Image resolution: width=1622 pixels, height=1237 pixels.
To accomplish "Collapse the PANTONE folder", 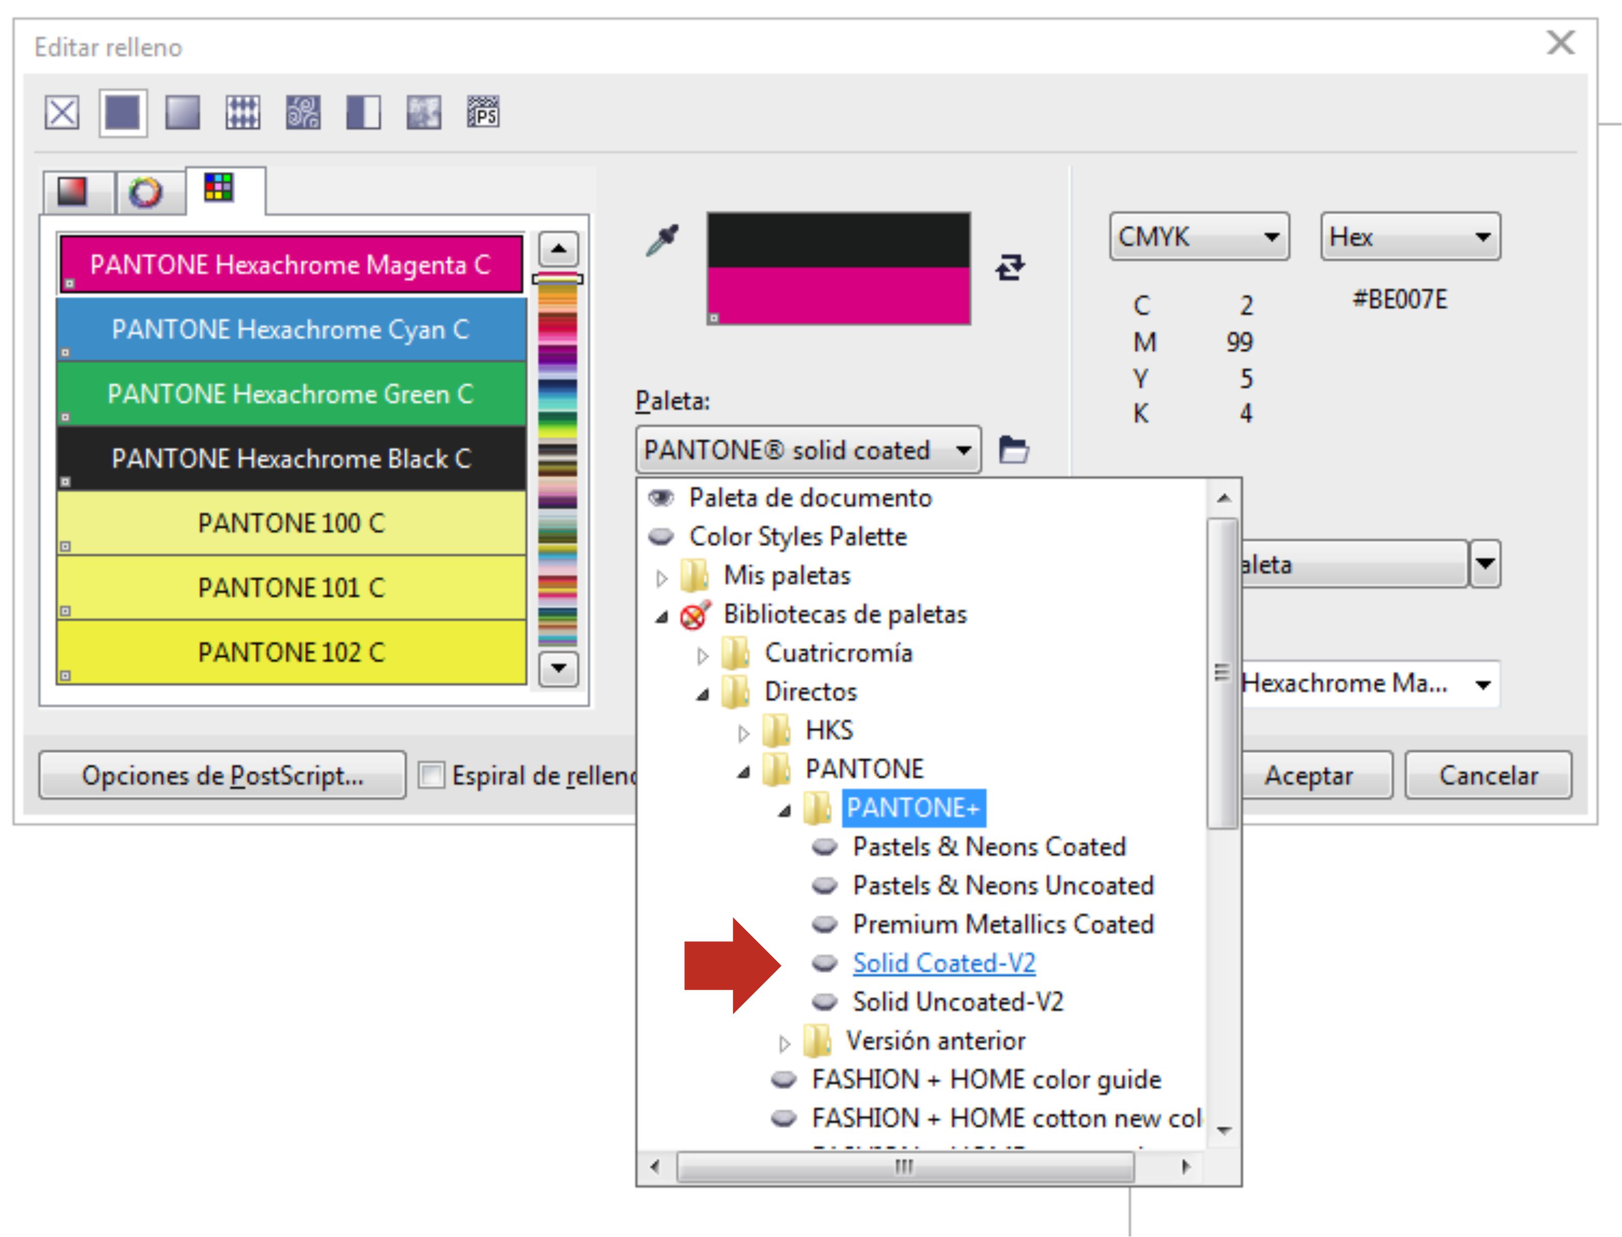I will point(744,772).
